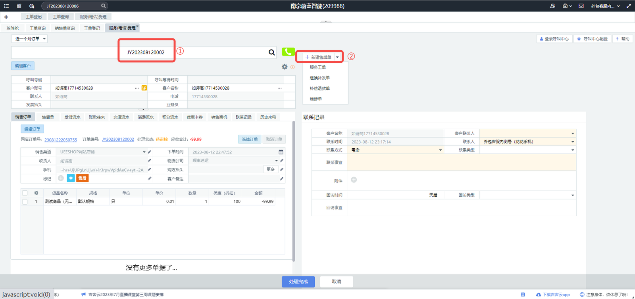Click the orange 售后 tag label
The height and width of the screenshot is (299, 635).
82,178
